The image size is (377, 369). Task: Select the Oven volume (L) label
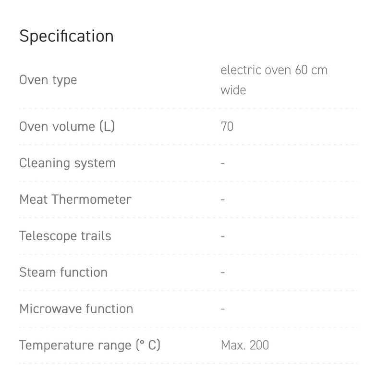(67, 126)
